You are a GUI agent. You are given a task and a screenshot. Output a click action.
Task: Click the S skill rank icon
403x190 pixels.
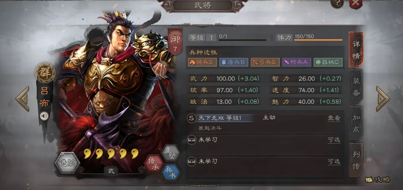point(191,118)
